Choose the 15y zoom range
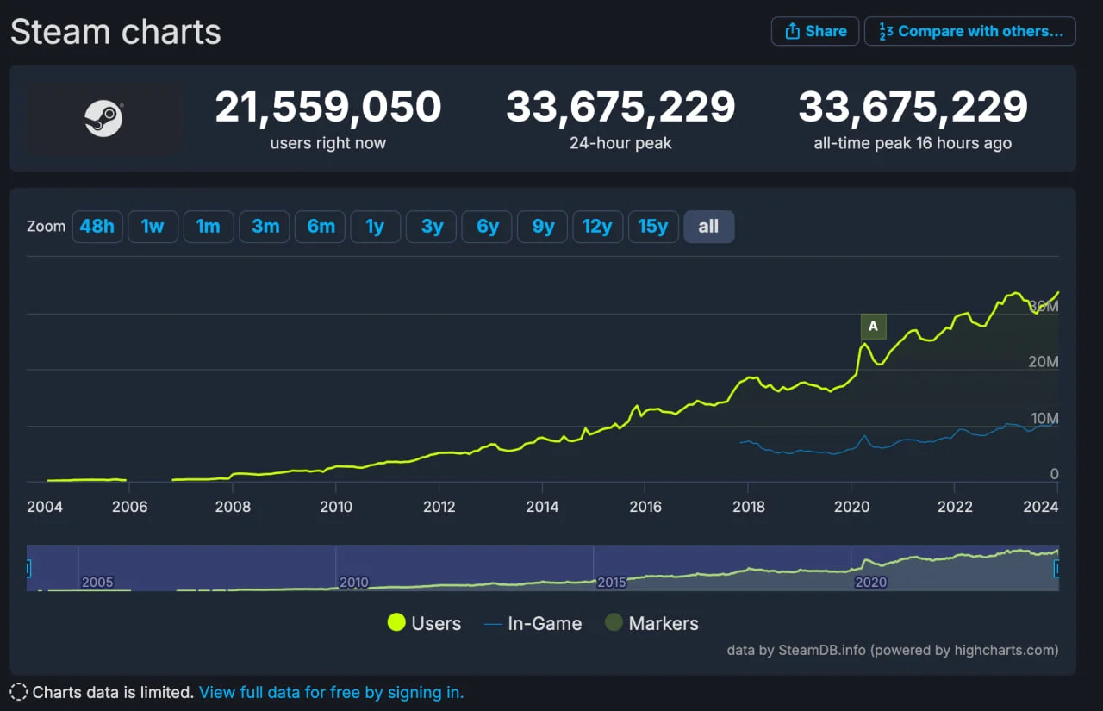The width and height of the screenshot is (1103, 711). [x=653, y=227]
